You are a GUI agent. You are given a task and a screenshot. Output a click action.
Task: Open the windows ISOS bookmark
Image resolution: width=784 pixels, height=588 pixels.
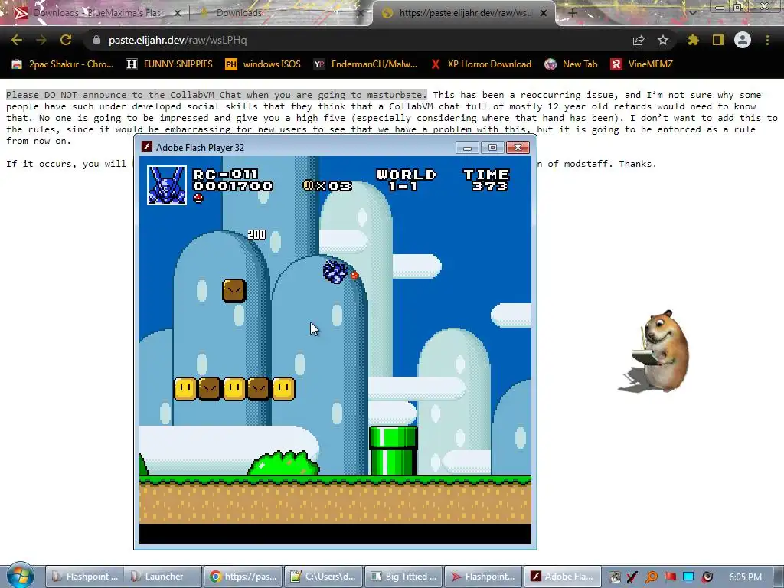pyautogui.click(x=263, y=64)
